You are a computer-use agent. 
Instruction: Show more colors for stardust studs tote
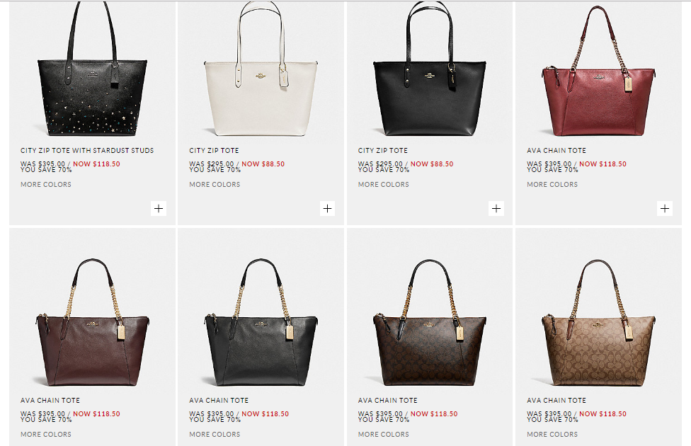coord(46,184)
